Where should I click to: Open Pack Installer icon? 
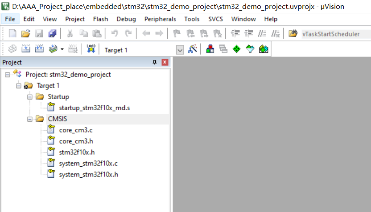point(264,49)
